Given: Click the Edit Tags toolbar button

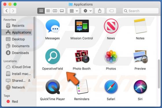Looking at the screenshot, I should [111, 11].
